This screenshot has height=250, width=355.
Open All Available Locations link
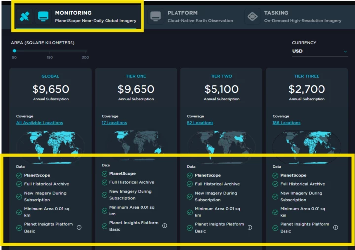click(39, 123)
